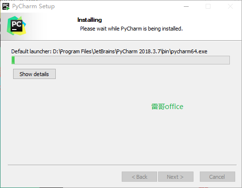Click the green '雷哥office' watermark text
This screenshot has width=242, height=188.
(x=167, y=107)
